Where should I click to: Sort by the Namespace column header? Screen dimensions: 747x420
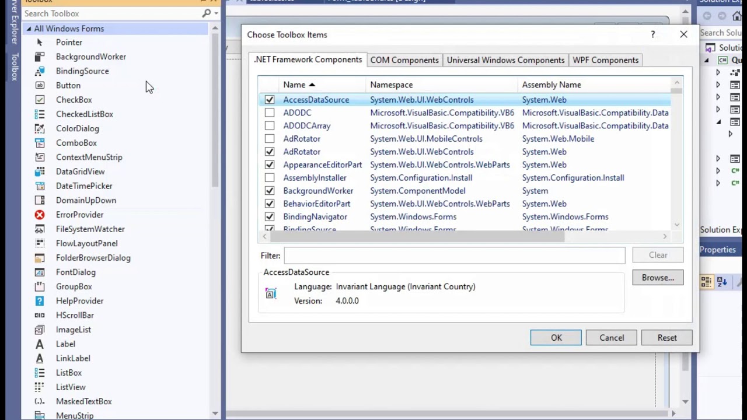tap(442, 85)
